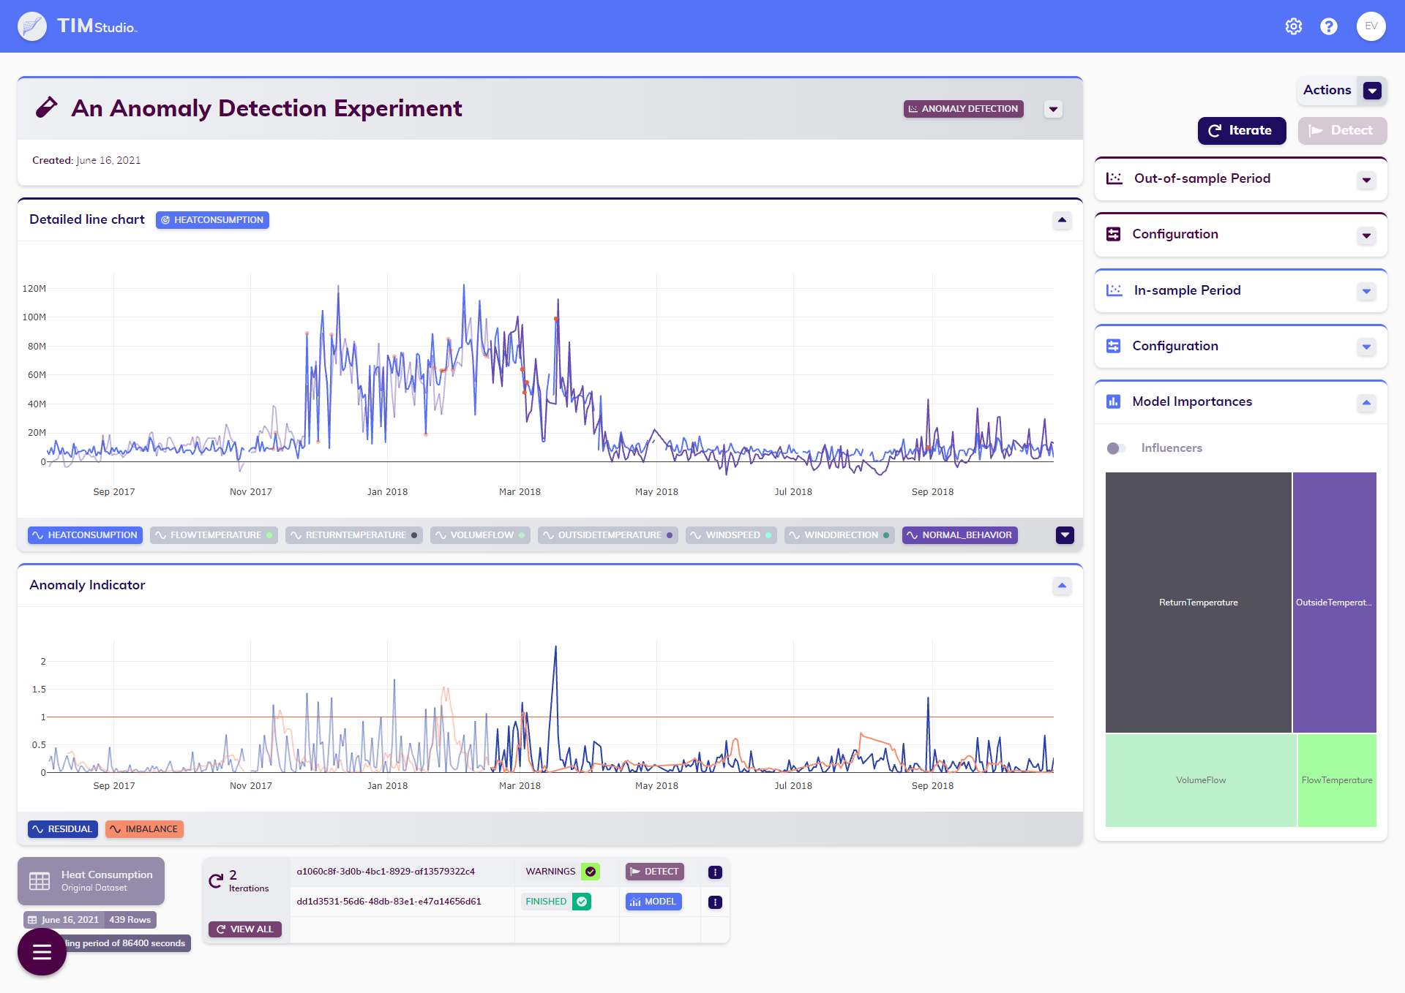Click the WARNINGS status label
This screenshot has height=993, width=1405.
point(550,872)
